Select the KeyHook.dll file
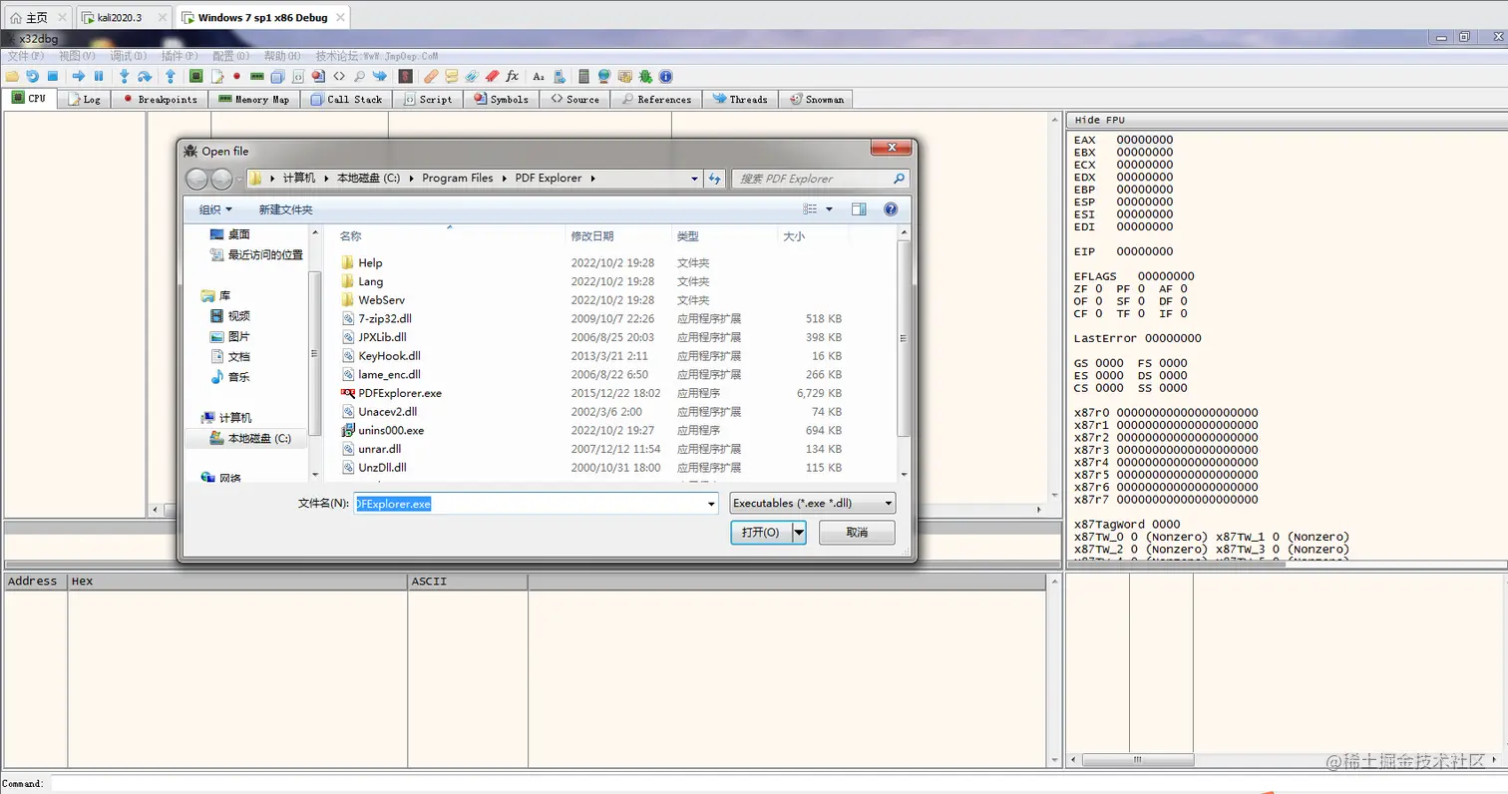Viewport: 1508px width, 794px height. (x=389, y=356)
